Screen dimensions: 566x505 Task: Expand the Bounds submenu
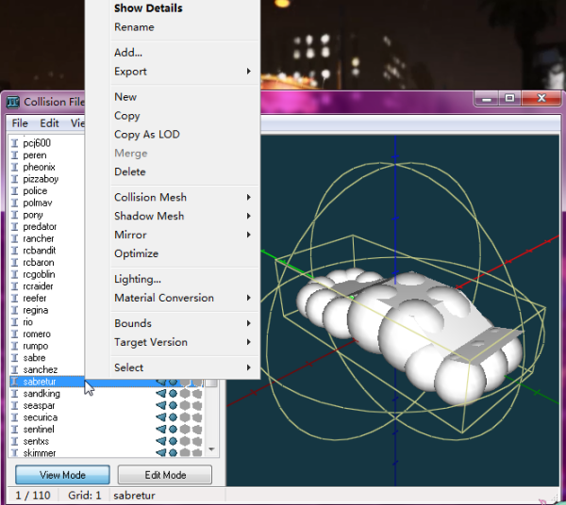pos(185,323)
